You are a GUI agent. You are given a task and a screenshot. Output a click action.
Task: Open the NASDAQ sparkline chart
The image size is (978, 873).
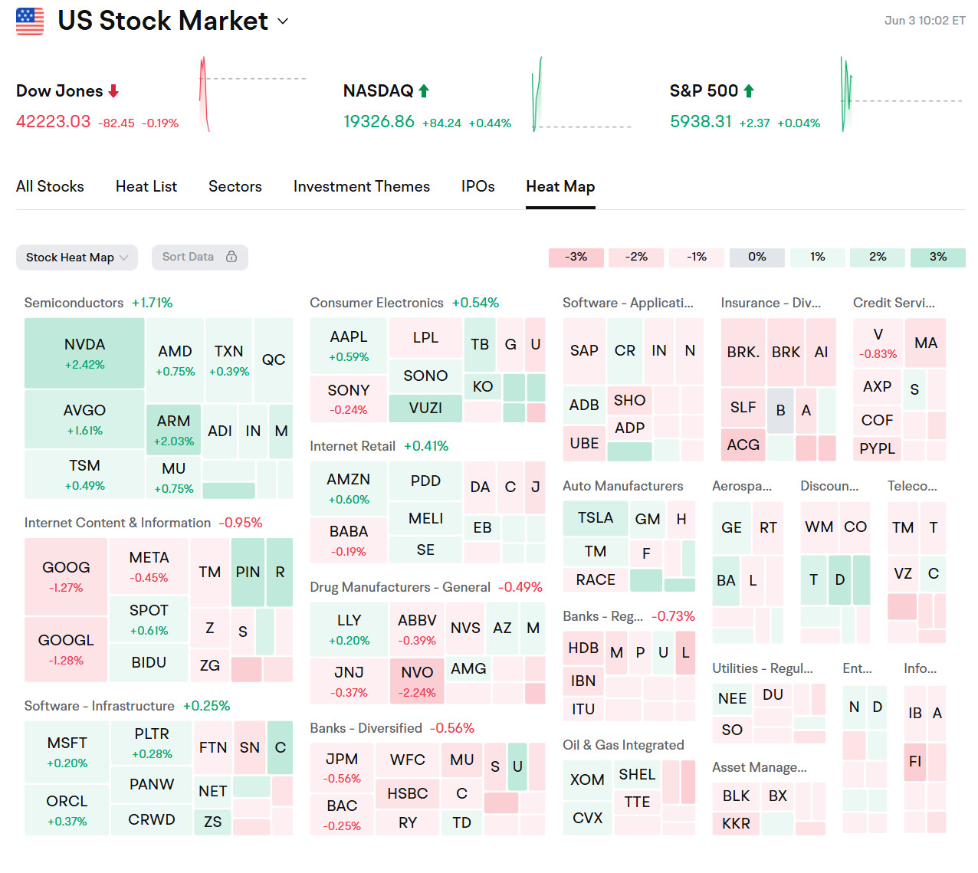(x=580, y=95)
